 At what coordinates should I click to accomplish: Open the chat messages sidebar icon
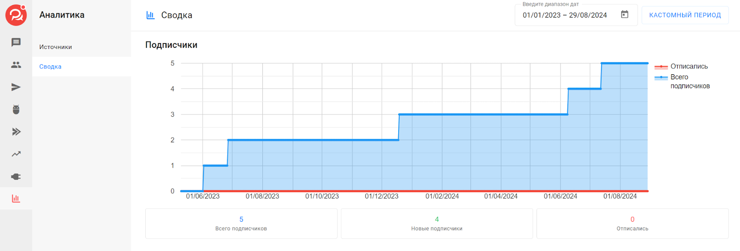click(16, 42)
